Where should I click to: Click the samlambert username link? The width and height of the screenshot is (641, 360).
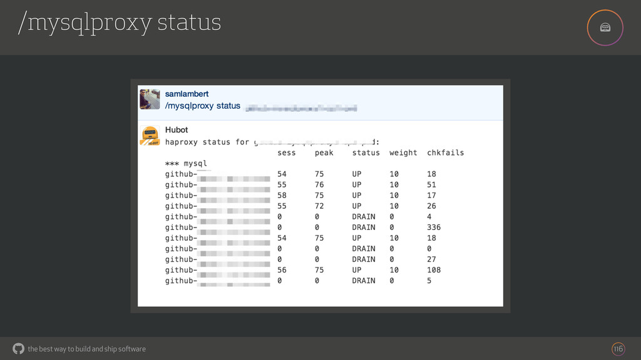[x=187, y=94]
